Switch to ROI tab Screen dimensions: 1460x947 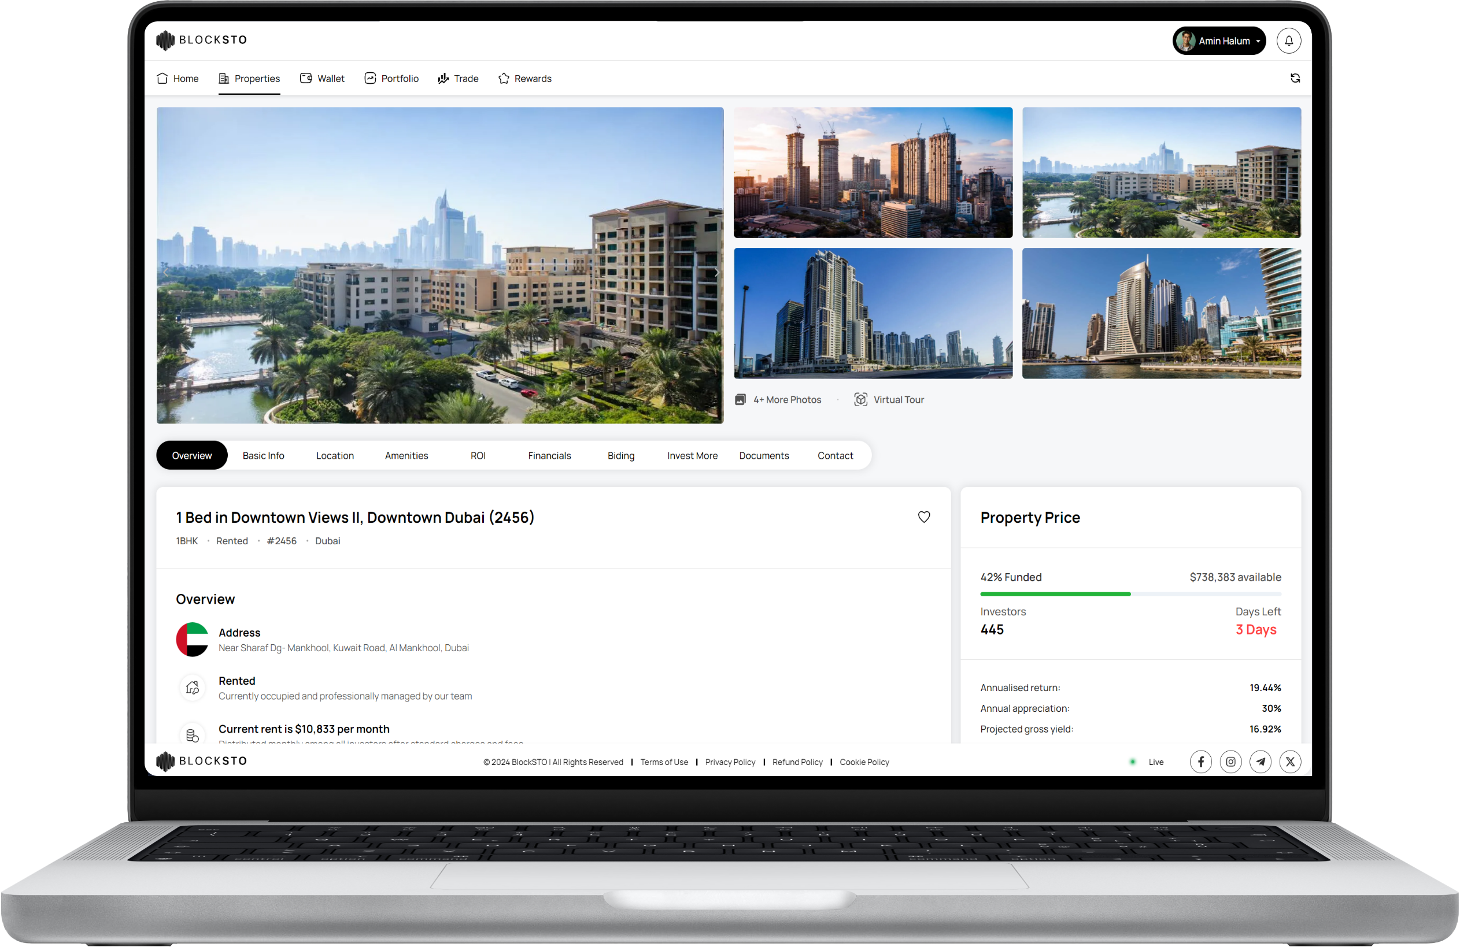point(478,455)
